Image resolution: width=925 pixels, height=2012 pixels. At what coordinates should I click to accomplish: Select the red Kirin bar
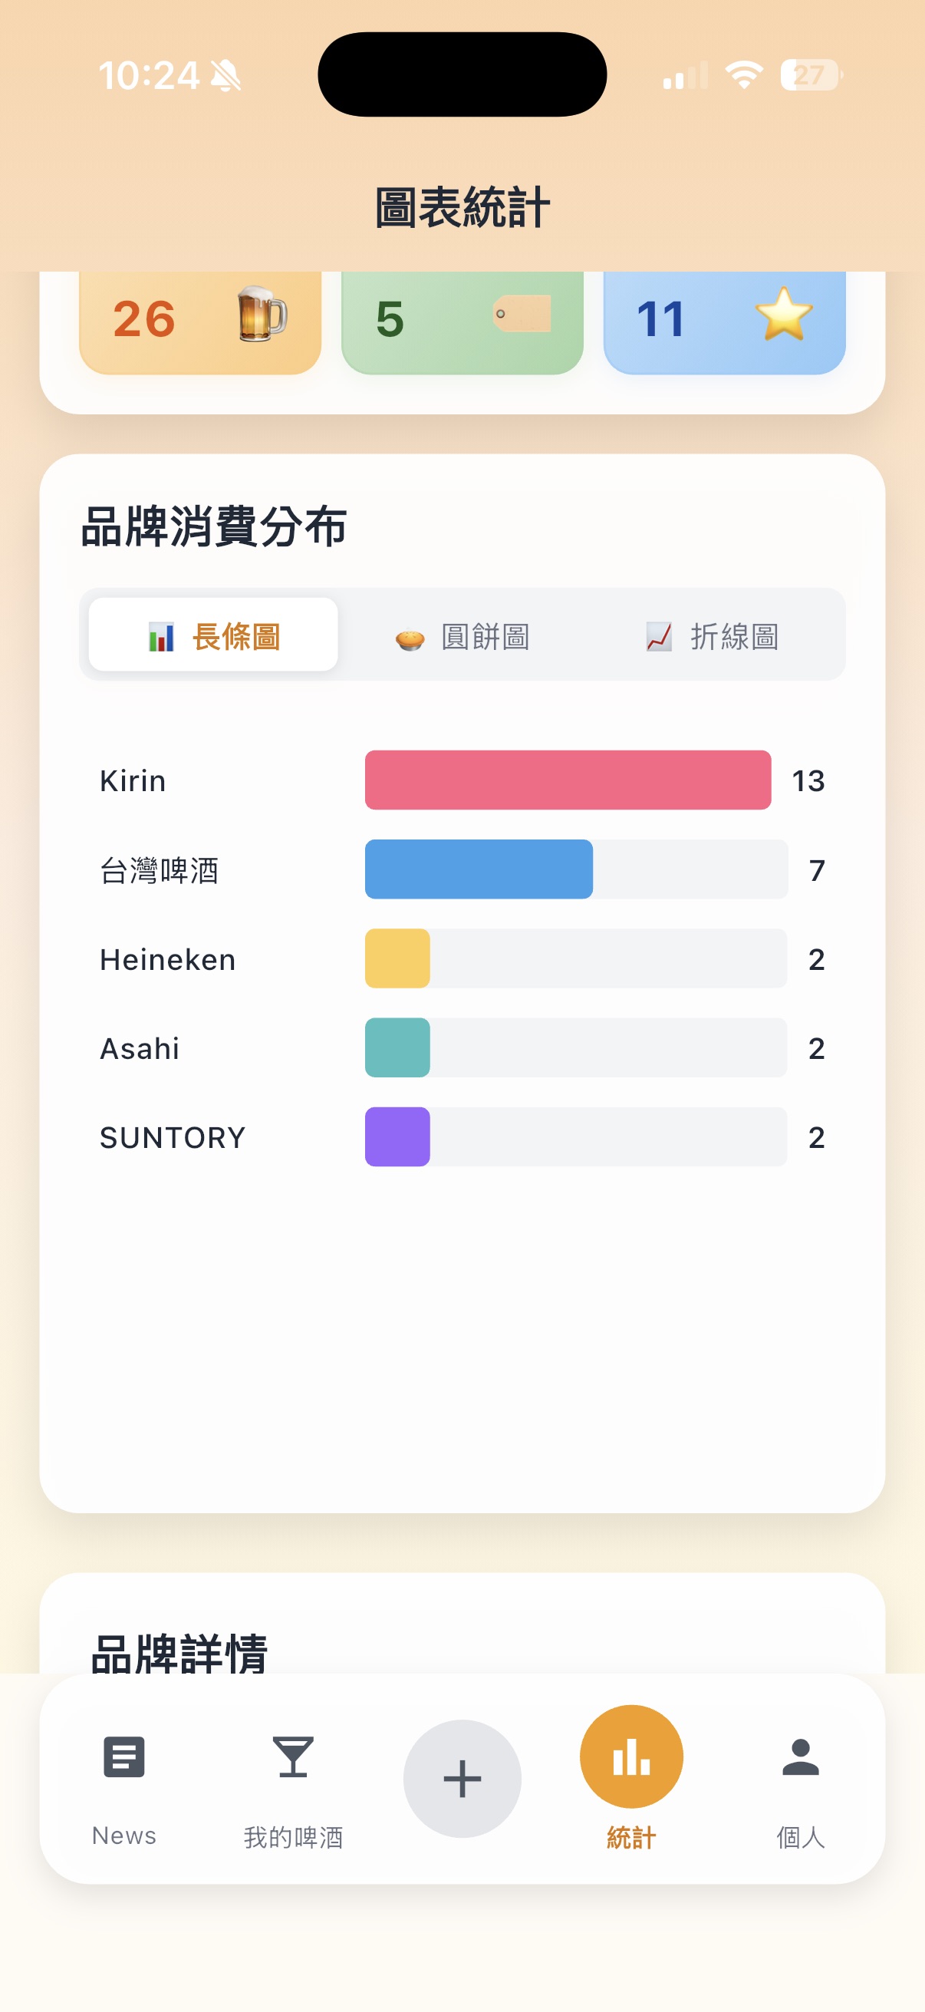pyautogui.click(x=568, y=780)
